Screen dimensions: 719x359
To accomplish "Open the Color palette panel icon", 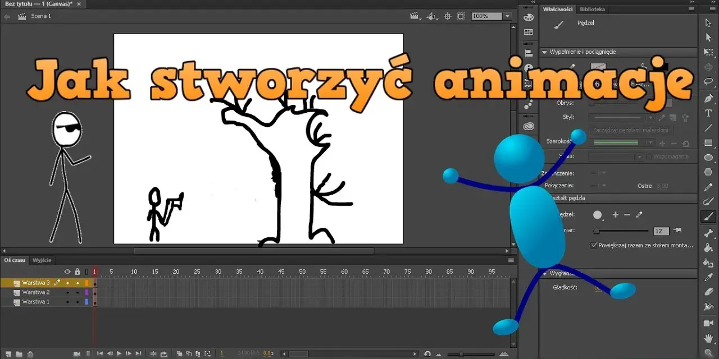I will pos(529,17).
